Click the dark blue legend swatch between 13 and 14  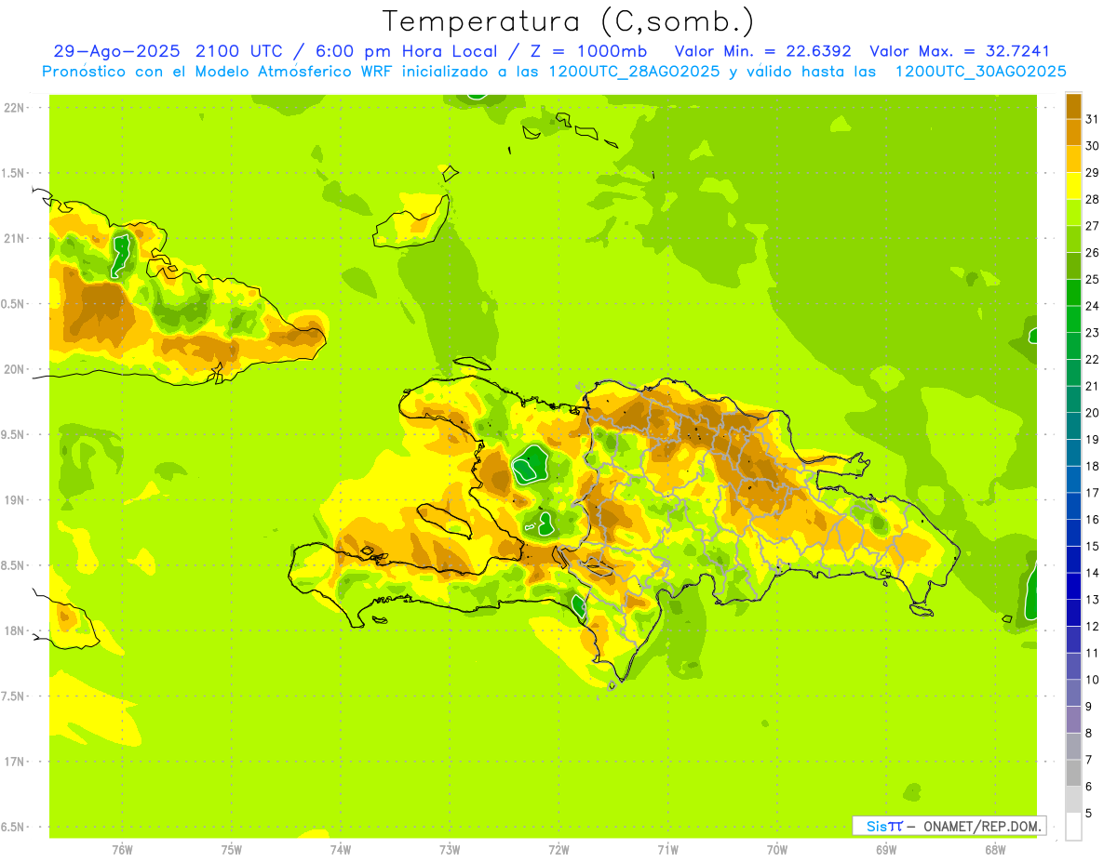click(x=1073, y=586)
